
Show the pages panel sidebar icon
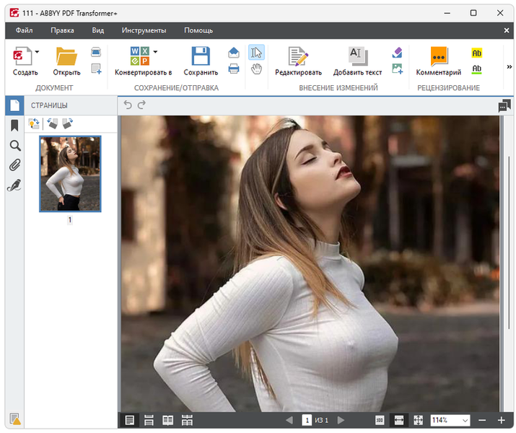[15, 105]
